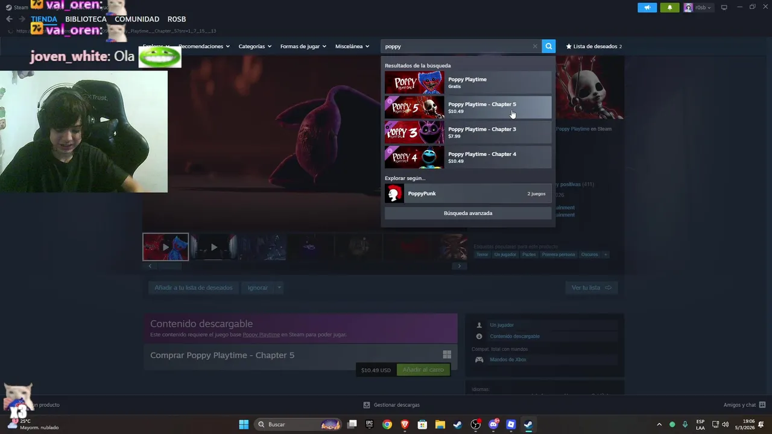Screen dimensions: 772x434
Task: Open Microsoft Store from the taskbar
Action: (x=422, y=424)
